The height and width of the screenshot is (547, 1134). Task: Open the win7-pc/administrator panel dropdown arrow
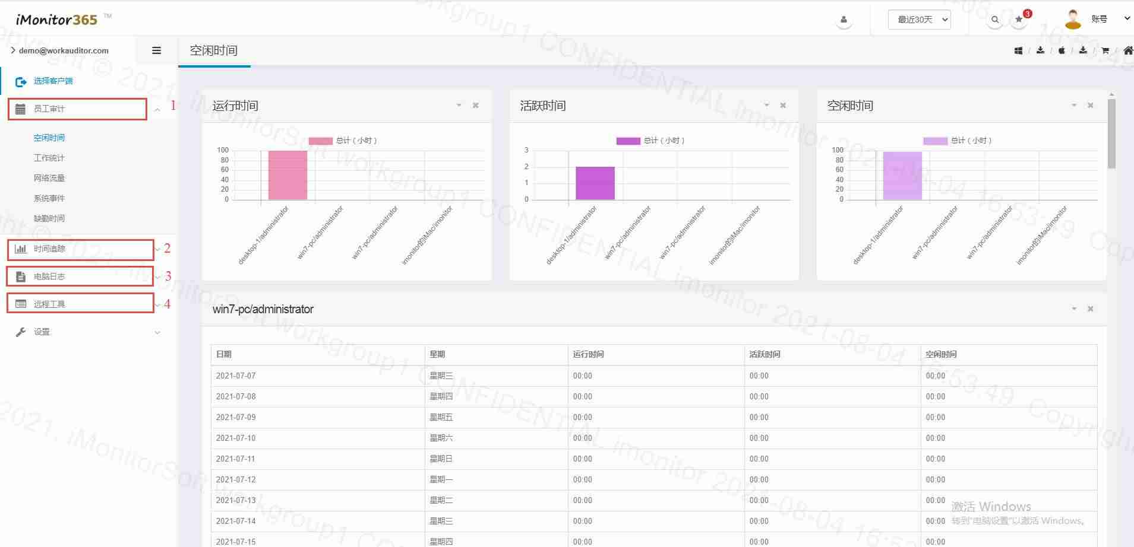point(1074,309)
